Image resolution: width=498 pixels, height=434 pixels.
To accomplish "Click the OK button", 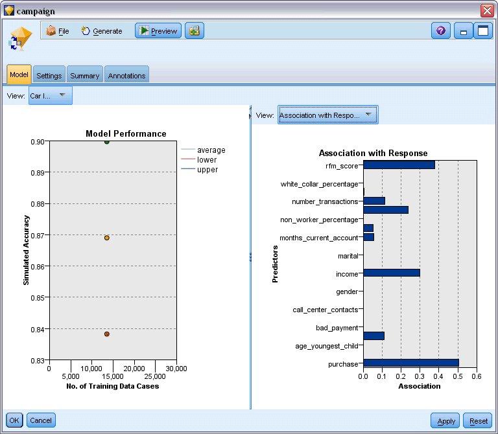I will [x=14, y=420].
